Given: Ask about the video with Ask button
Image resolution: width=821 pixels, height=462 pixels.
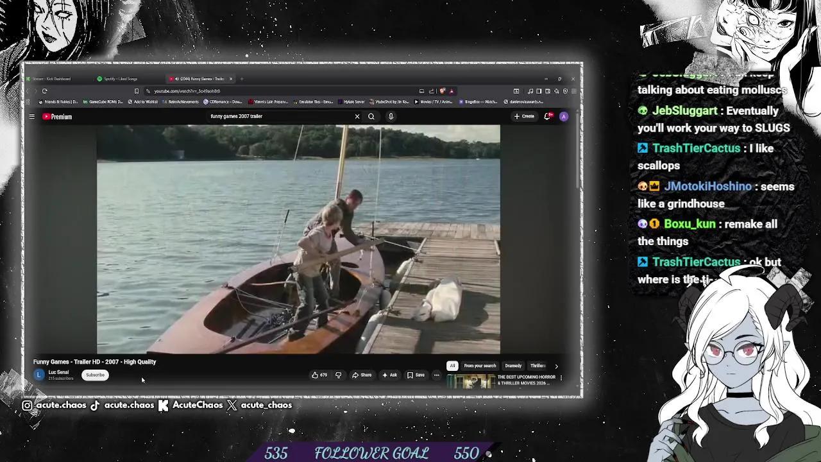Looking at the screenshot, I should (x=390, y=375).
